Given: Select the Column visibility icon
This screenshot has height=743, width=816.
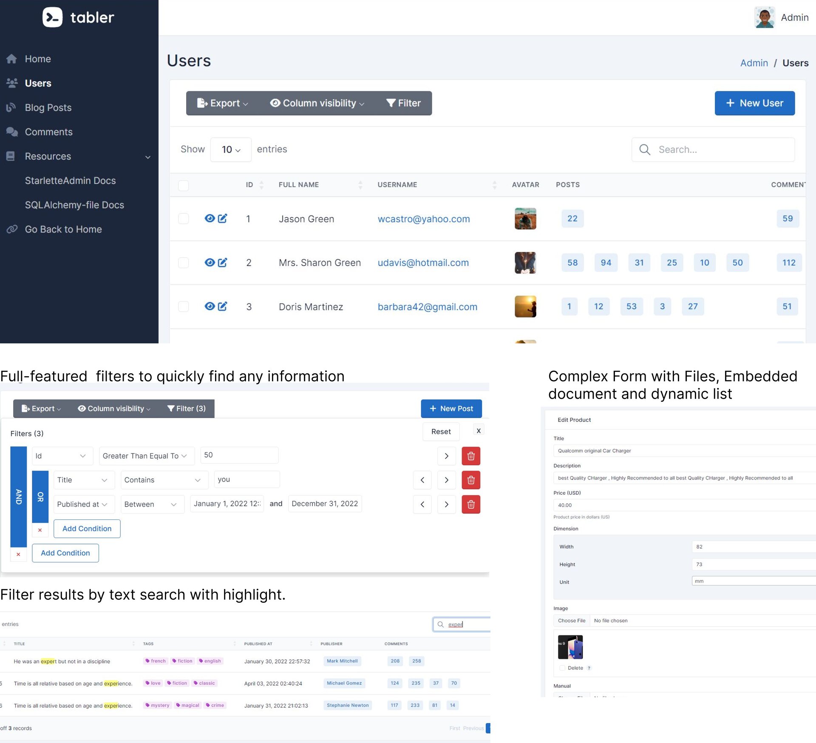Looking at the screenshot, I should tap(275, 103).
